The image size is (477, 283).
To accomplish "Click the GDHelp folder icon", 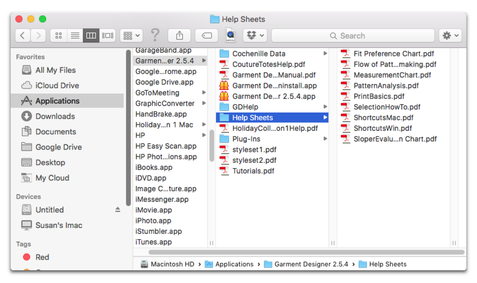I will [x=224, y=107].
